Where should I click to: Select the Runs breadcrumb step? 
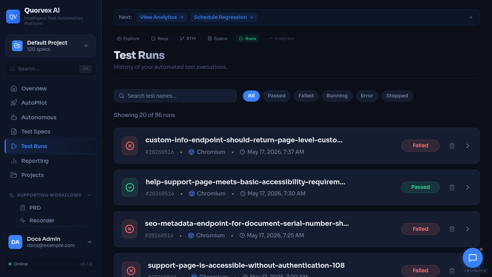[248, 38]
